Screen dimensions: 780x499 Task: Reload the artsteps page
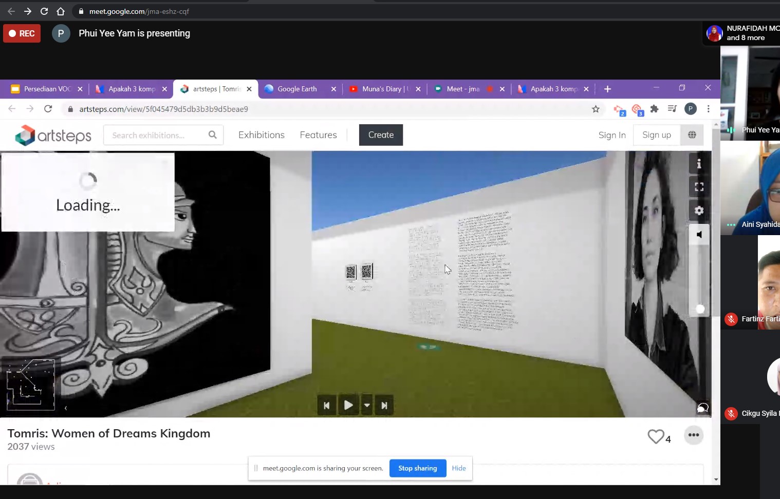click(x=48, y=109)
